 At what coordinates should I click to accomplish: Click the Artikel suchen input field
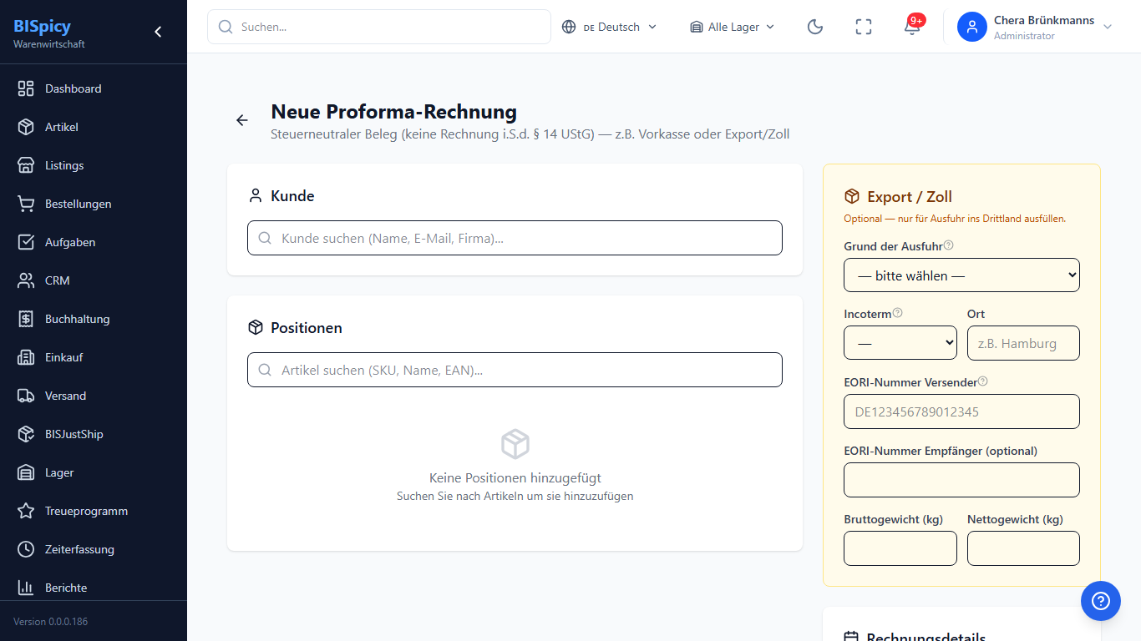[515, 370]
